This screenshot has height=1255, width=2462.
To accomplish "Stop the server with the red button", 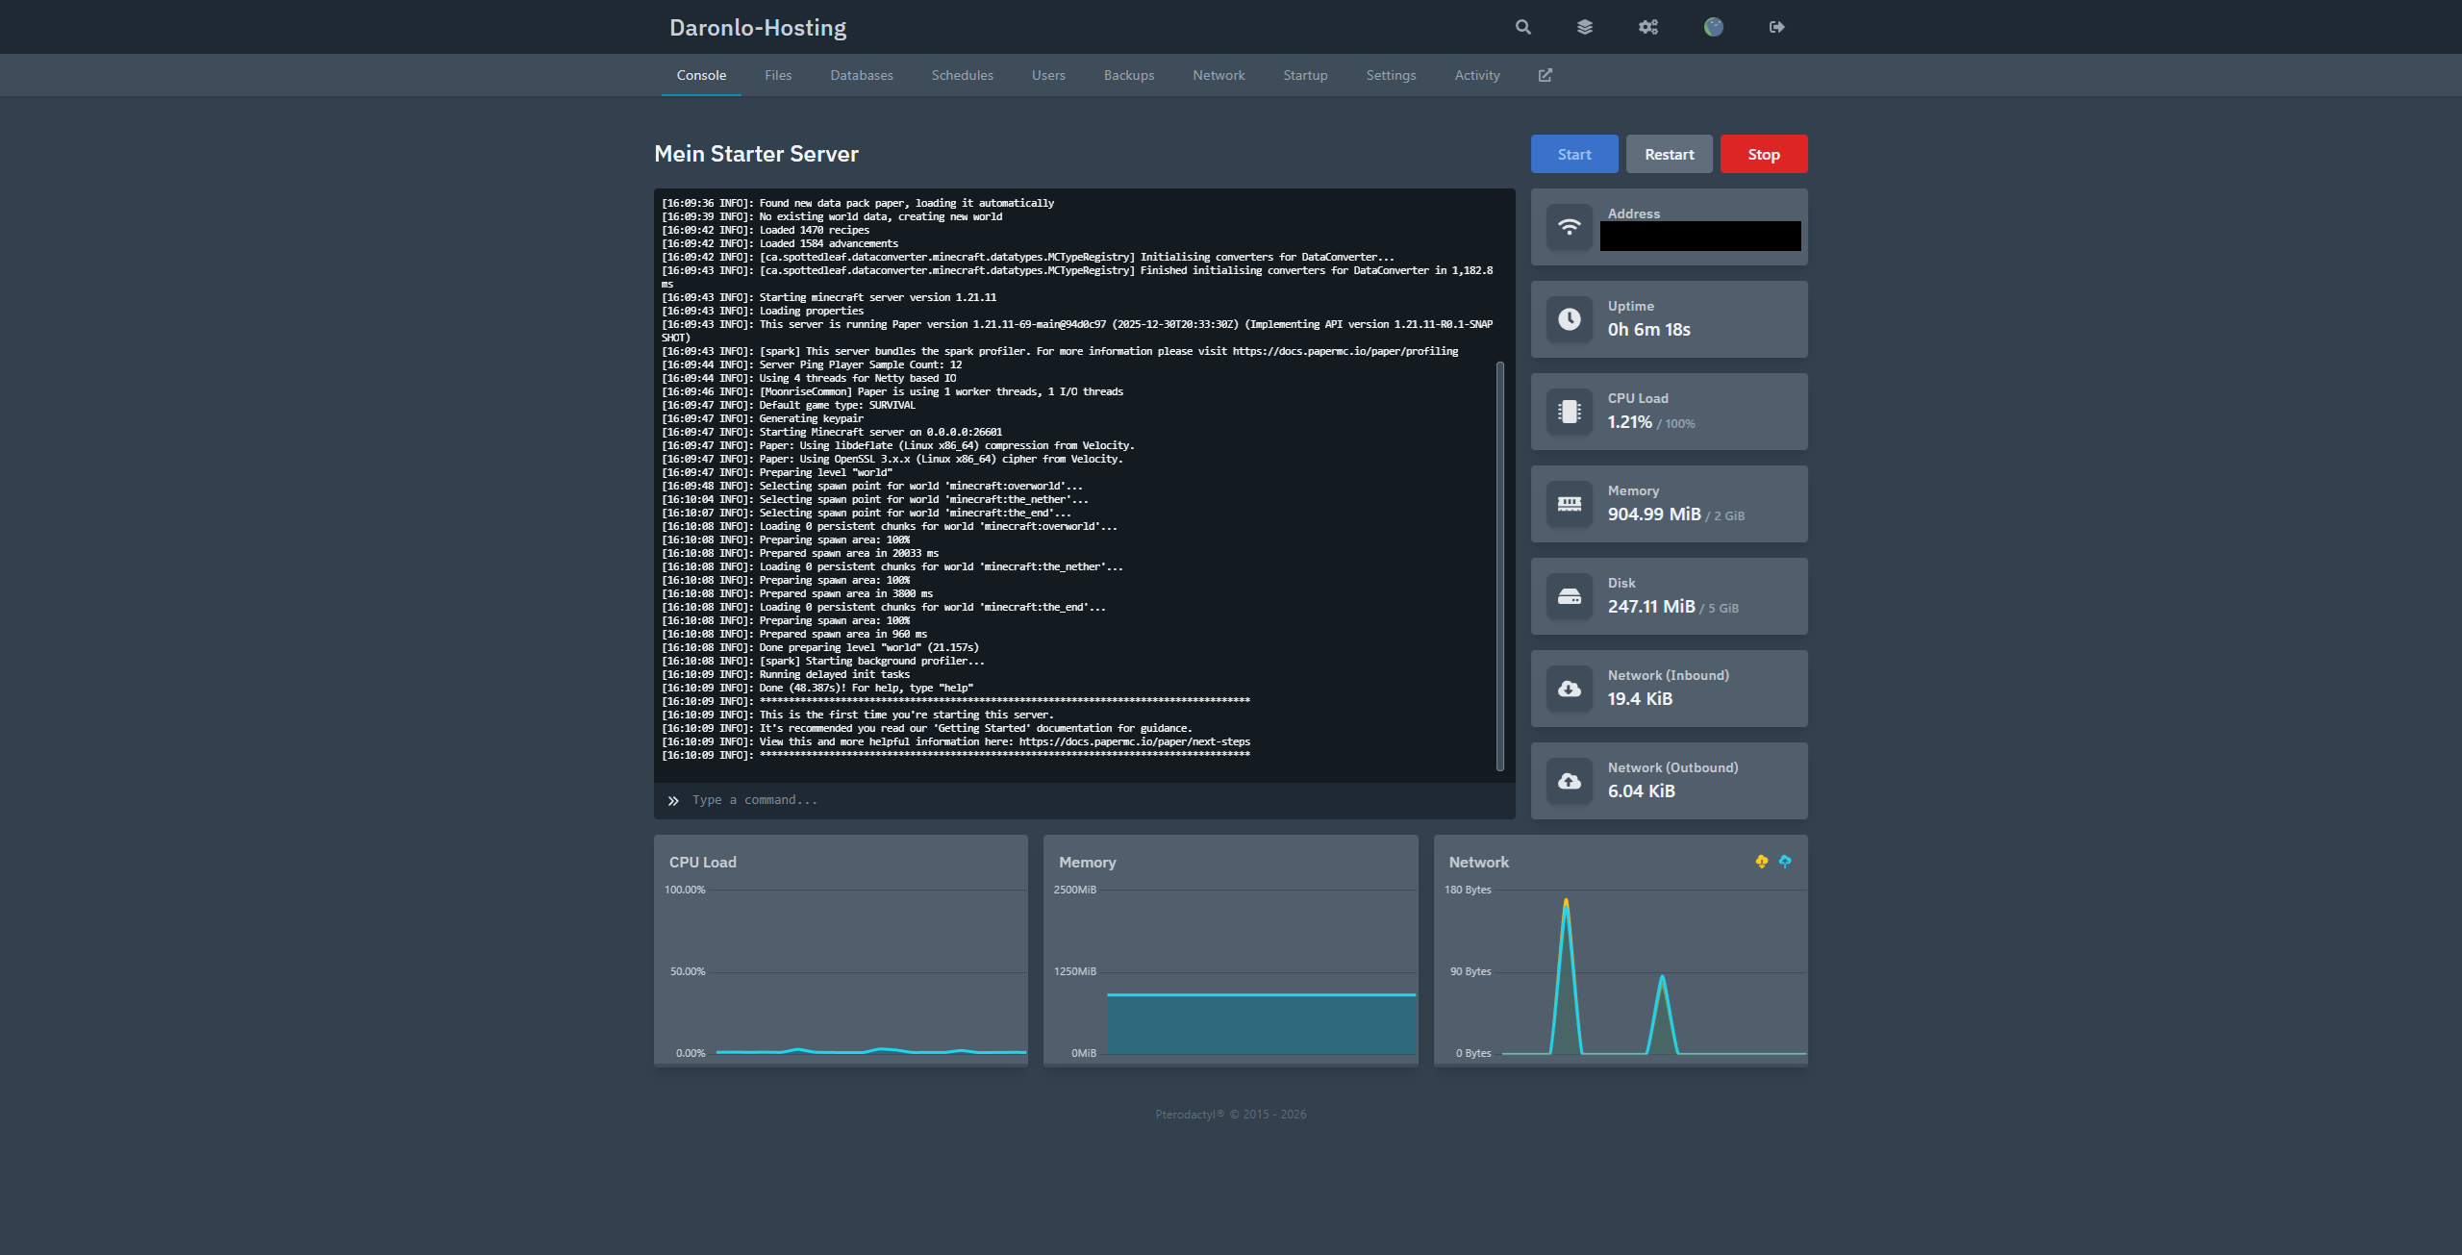I will point(1763,154).
